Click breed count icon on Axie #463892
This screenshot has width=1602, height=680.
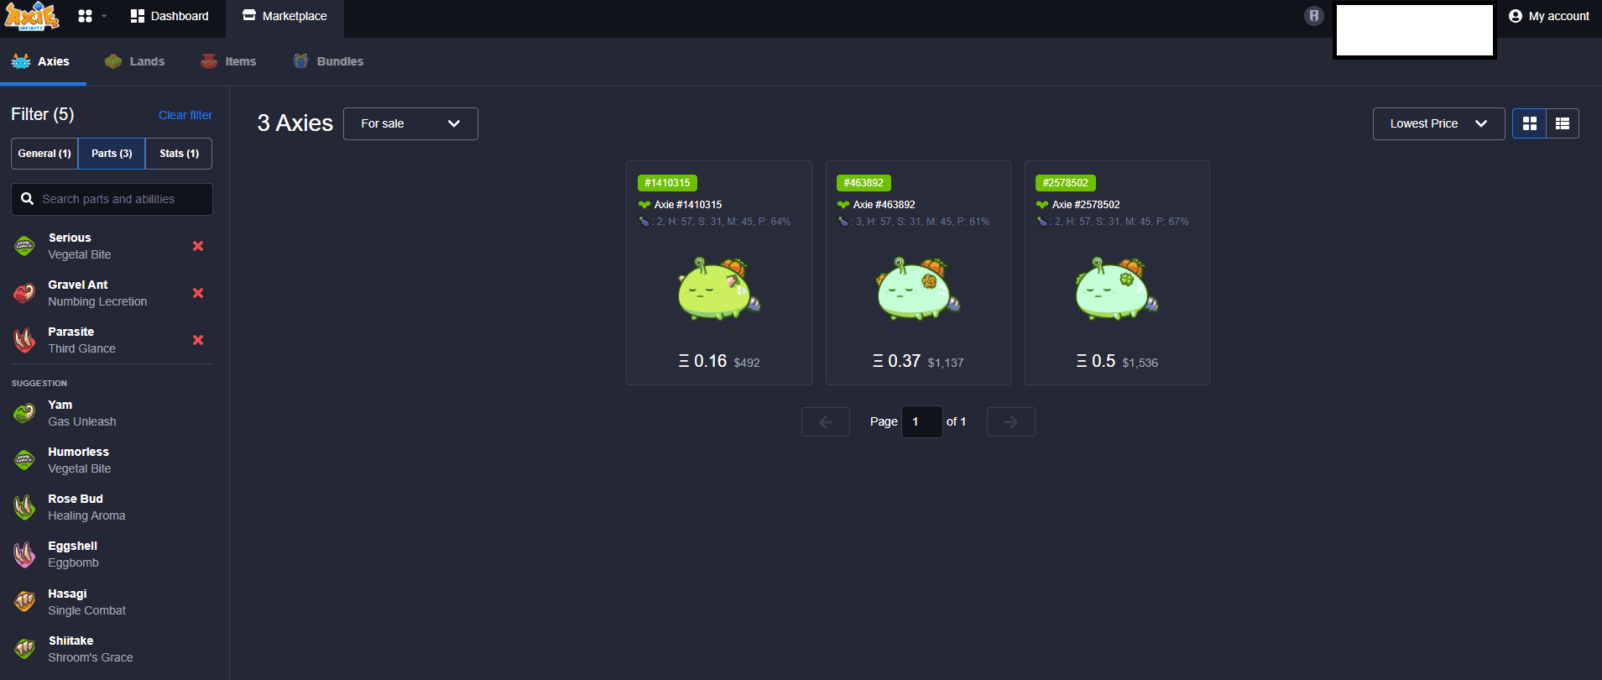coord(843,222)
